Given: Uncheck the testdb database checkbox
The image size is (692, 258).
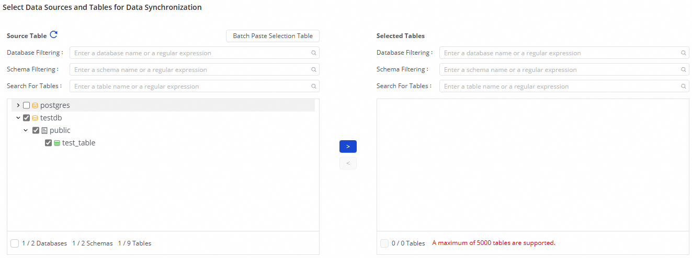Looking at the screenshot, I should click(x=27, y=118).
